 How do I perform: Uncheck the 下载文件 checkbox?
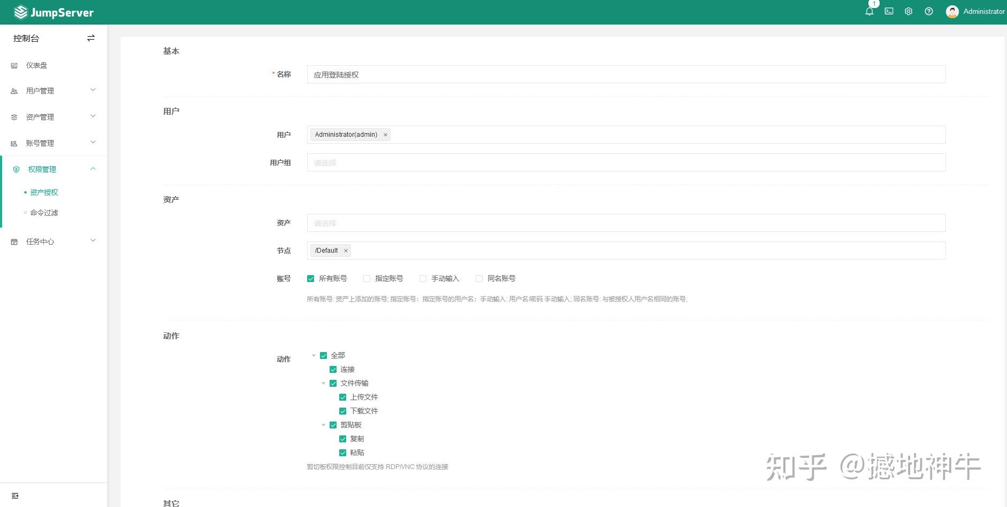coord(342,411)
